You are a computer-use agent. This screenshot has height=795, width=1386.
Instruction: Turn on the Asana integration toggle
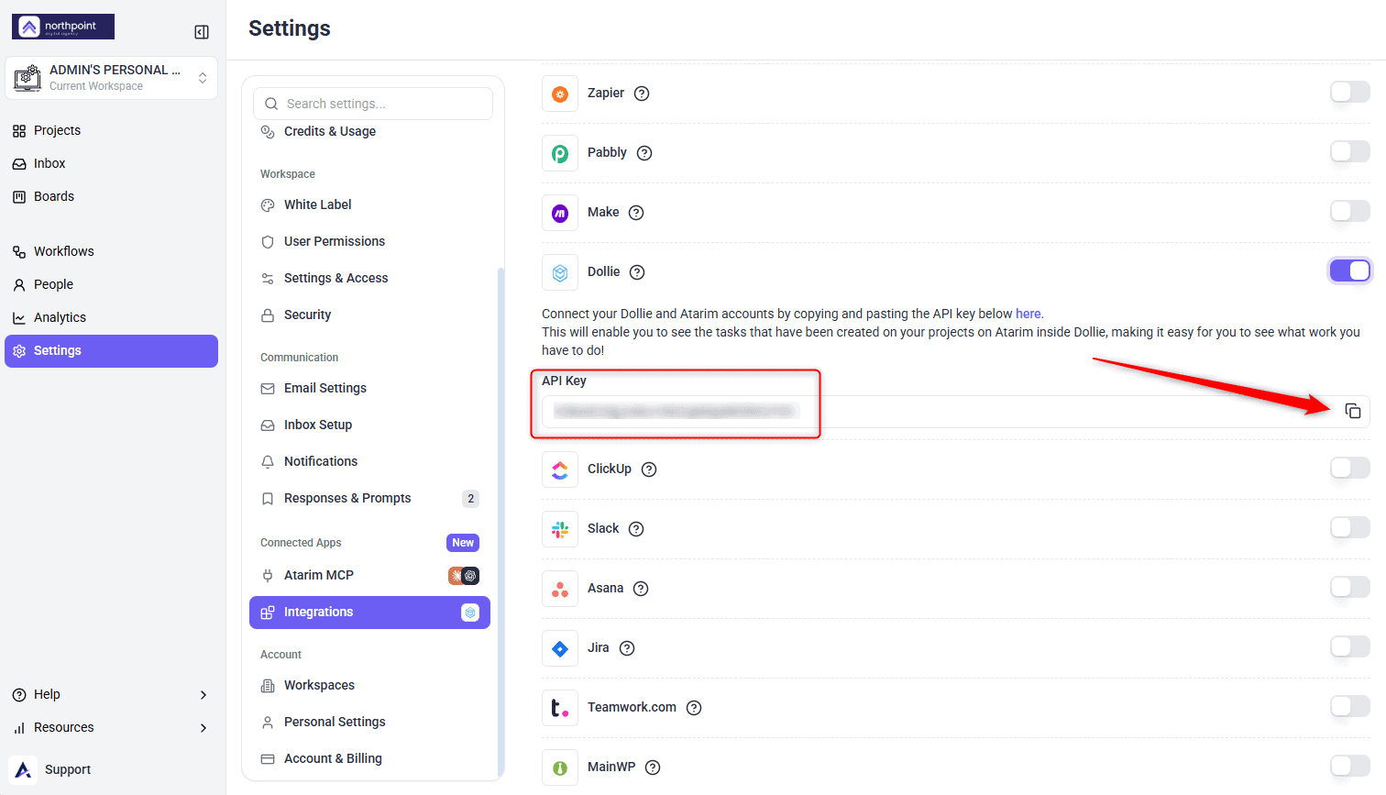pyautogui.click(x=1350, y=587)
